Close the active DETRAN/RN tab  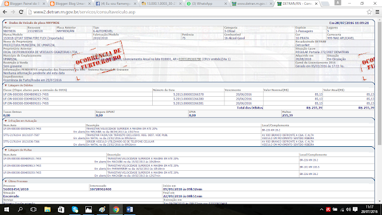point(316,4)
